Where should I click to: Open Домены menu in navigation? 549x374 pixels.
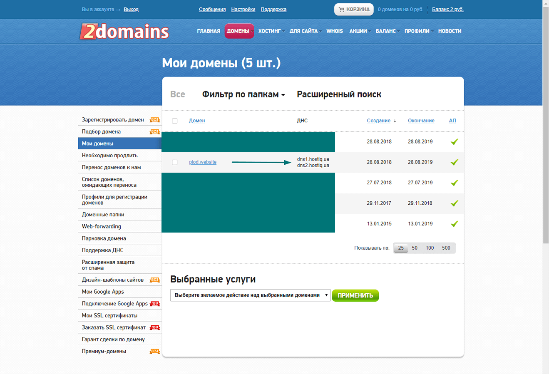(239, 31)
